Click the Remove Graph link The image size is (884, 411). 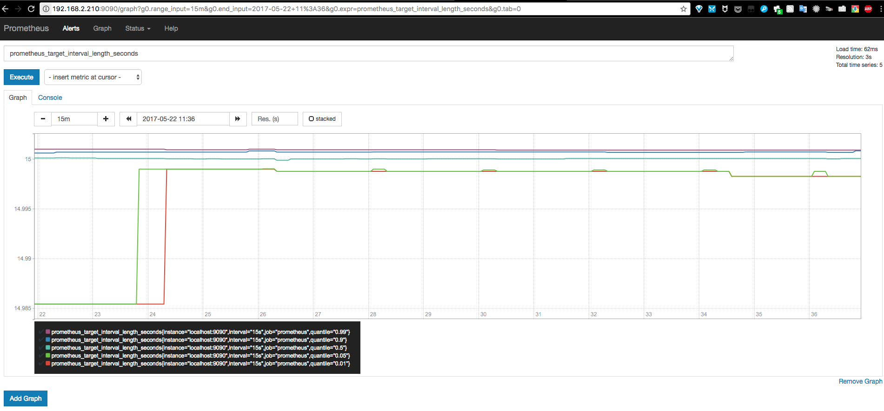860,381
